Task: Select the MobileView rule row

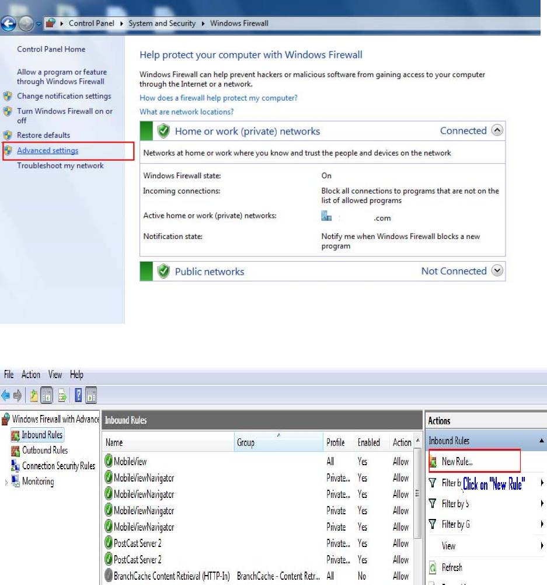Action: 257,462
